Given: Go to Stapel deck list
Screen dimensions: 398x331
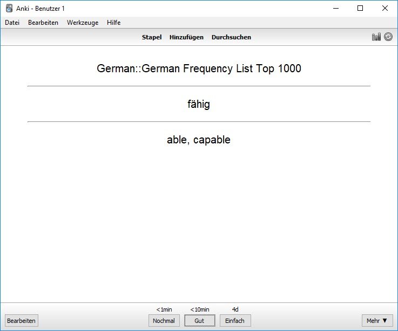Looking at the screenshot, I should [152, 37].
